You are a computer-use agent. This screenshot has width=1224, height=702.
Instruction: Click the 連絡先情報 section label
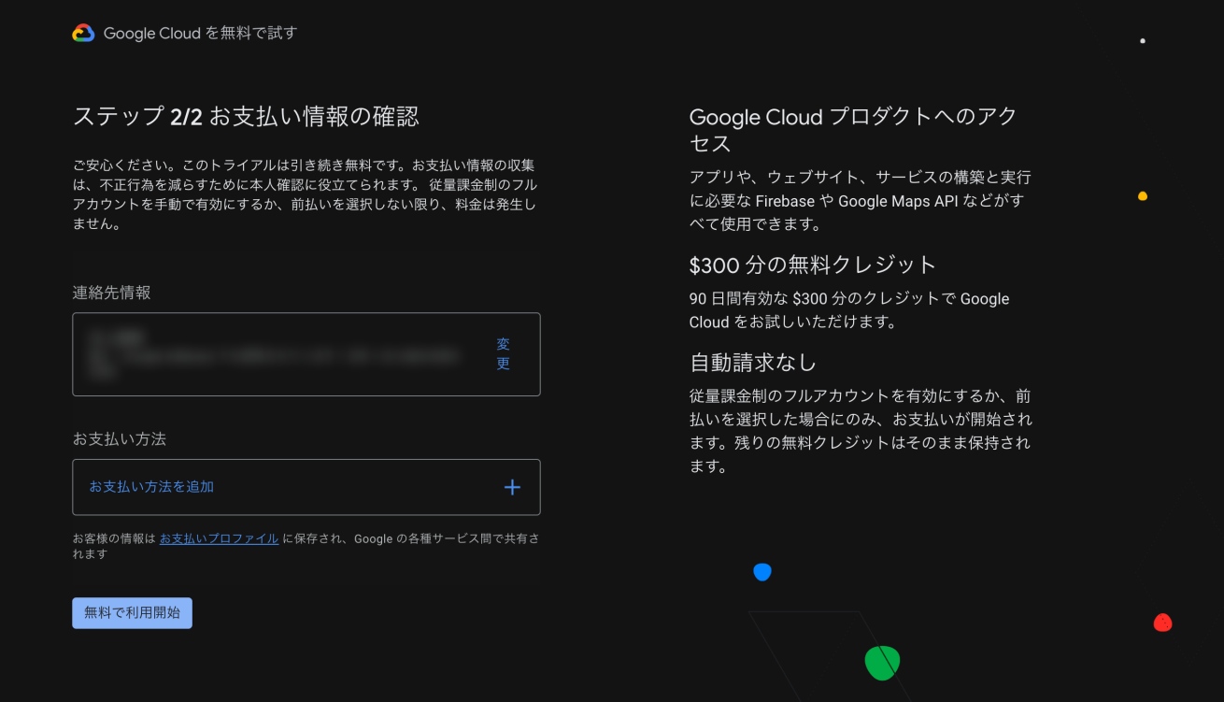(x=111, y=293)
